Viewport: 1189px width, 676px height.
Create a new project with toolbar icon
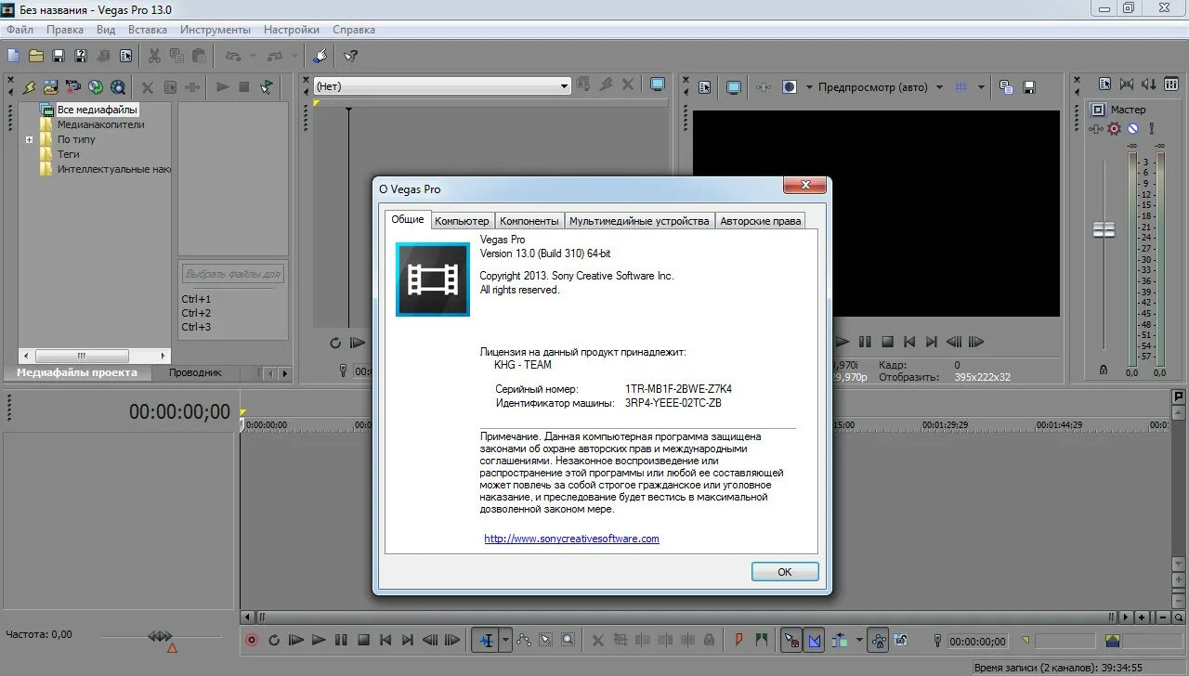pyautogui.click(x=14, y=56)
